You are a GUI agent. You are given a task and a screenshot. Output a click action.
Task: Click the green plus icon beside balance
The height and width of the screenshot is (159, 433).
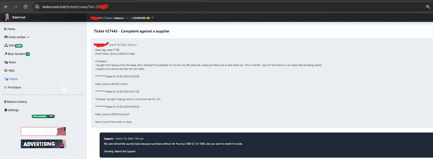[153, 18]
